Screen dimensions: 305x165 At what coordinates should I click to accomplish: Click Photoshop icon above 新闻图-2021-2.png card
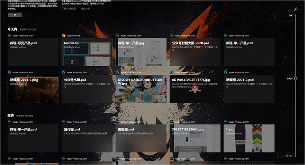[9, 72]
